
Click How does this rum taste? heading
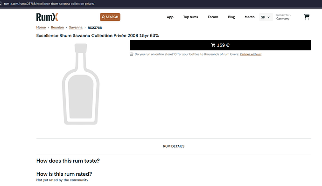68,161
